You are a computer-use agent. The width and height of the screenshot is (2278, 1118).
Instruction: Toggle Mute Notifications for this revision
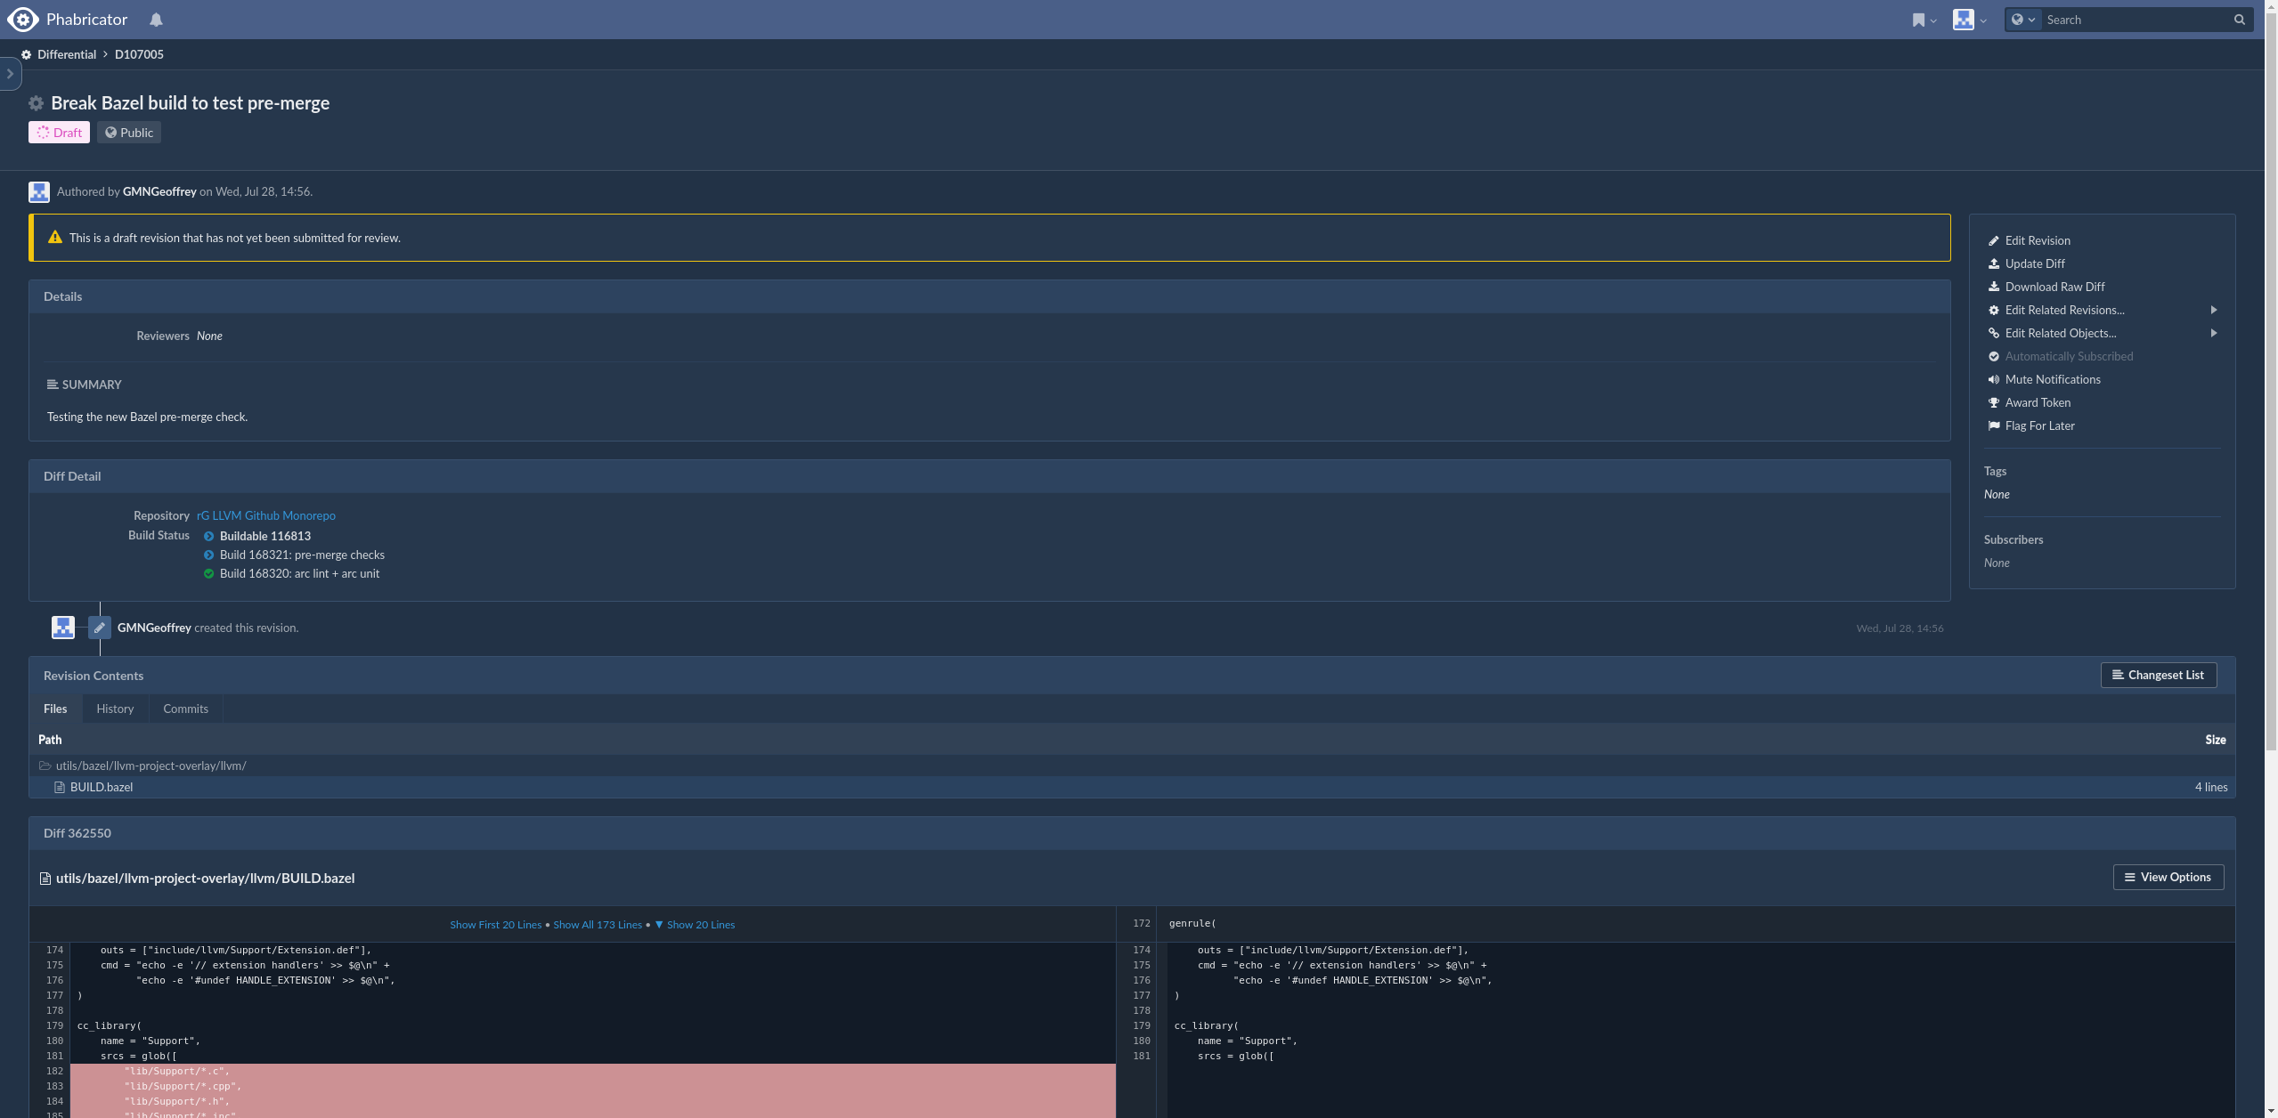pos(2050,379)
